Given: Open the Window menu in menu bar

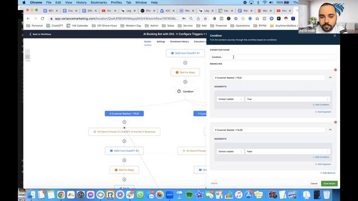Looking at the screenshot, I should pos(141,2).
